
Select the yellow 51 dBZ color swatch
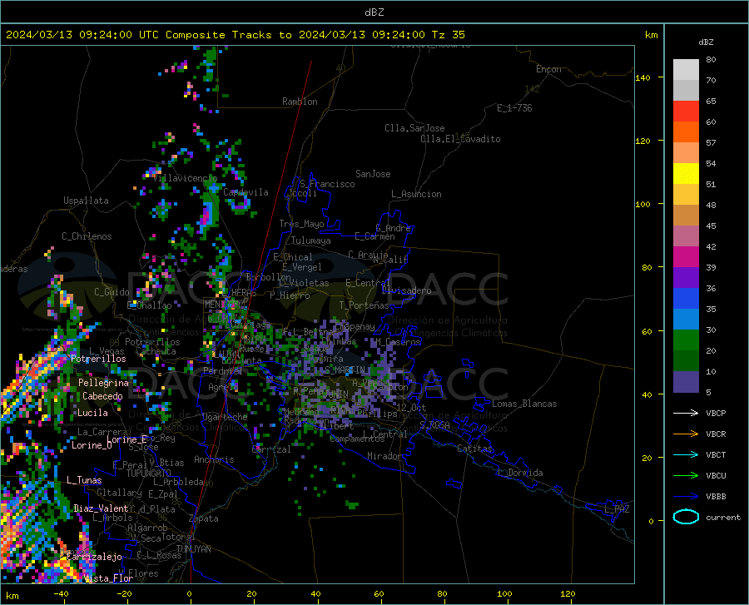(x=686, y=174)
